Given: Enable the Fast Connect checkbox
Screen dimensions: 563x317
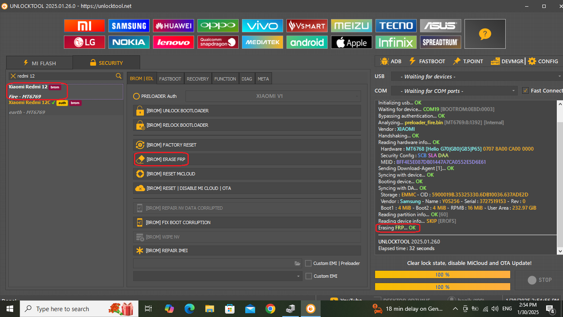Looking at the screenshot, I should click(x=525, y=91).
